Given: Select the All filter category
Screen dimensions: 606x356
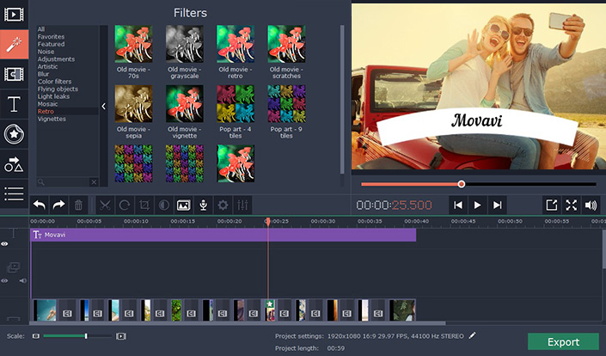Looking at the screenshot, I should click(x=41, y=29).
